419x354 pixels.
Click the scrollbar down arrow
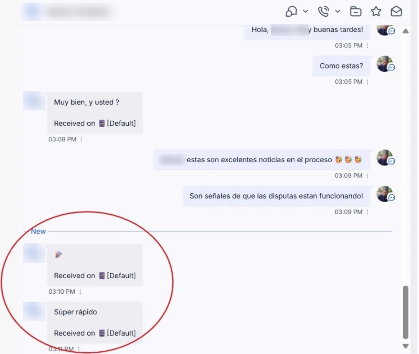pos(405,346)
